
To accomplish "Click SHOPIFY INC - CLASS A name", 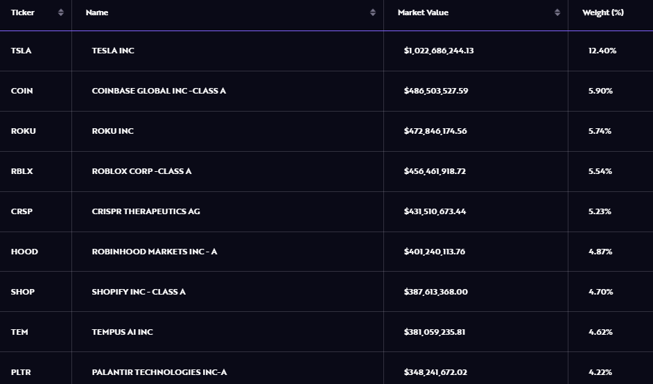I will coord(139,292).
